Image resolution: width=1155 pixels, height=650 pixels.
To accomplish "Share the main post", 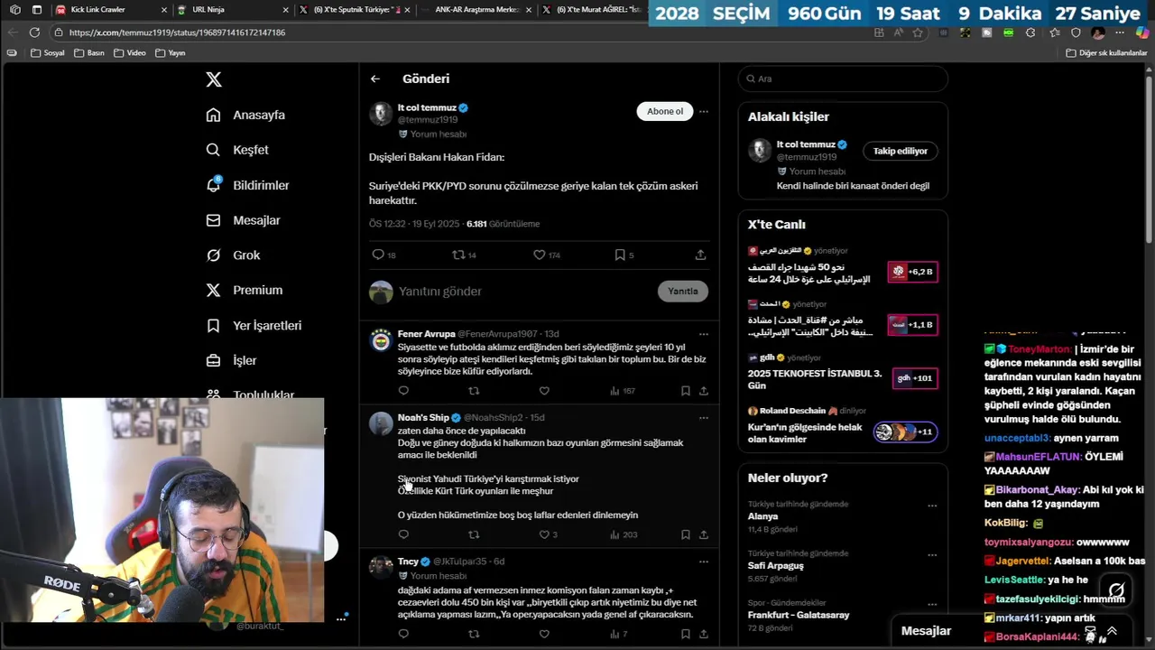I will 700,255.
